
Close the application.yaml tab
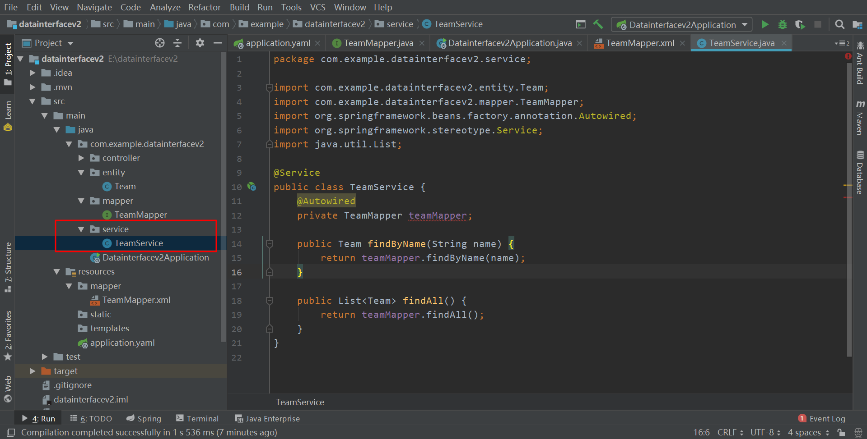point(318,43)
